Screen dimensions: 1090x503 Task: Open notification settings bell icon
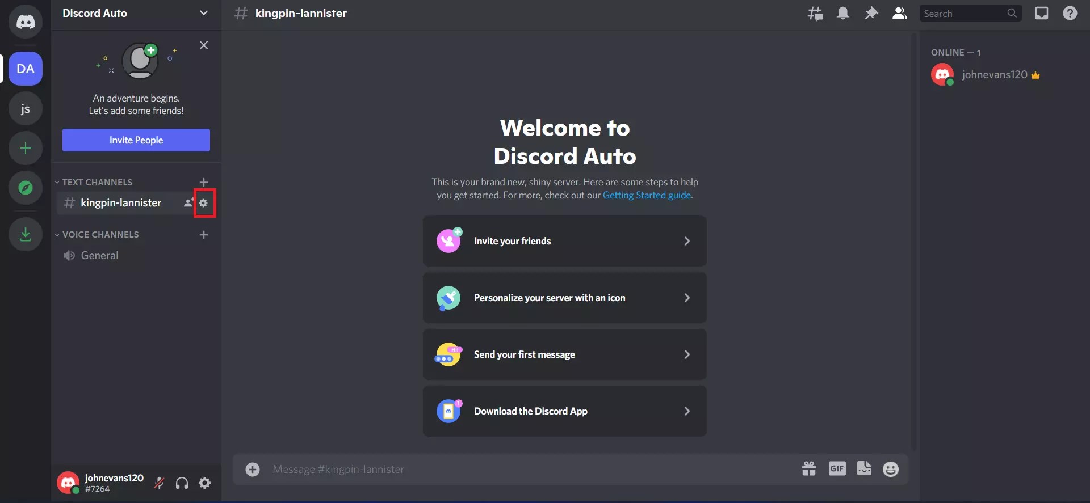pos(843,13)
